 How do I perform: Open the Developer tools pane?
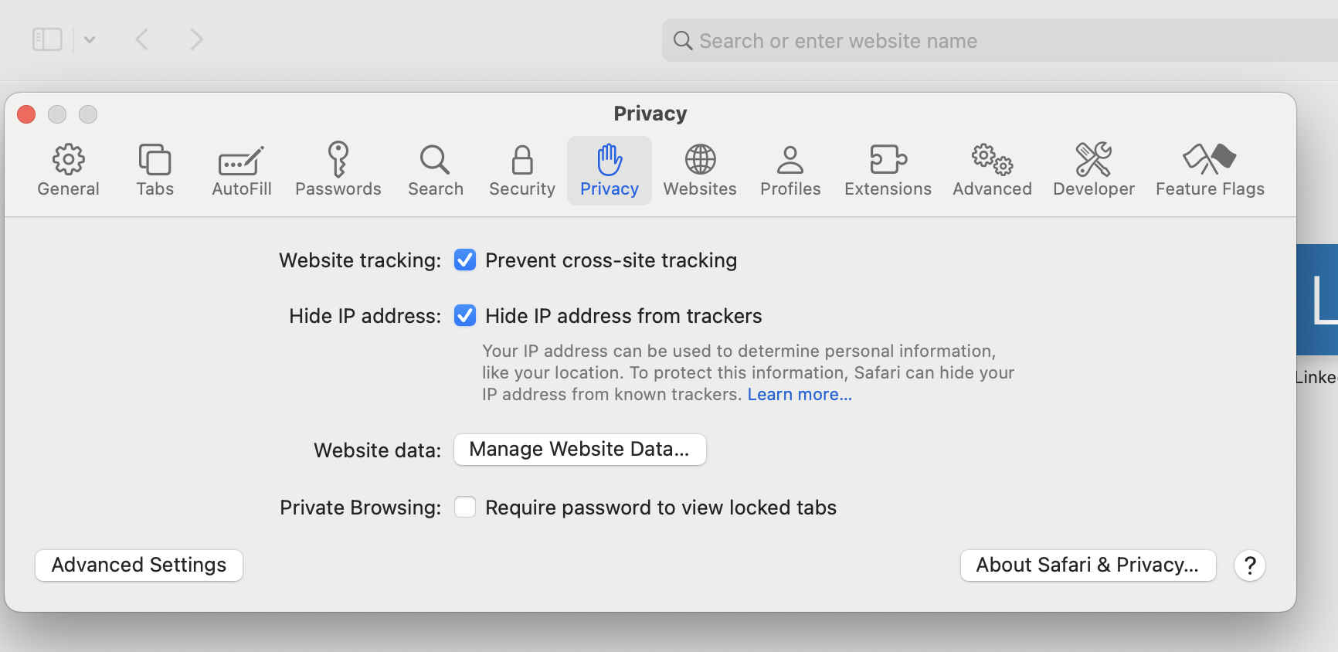[1094, 171]
